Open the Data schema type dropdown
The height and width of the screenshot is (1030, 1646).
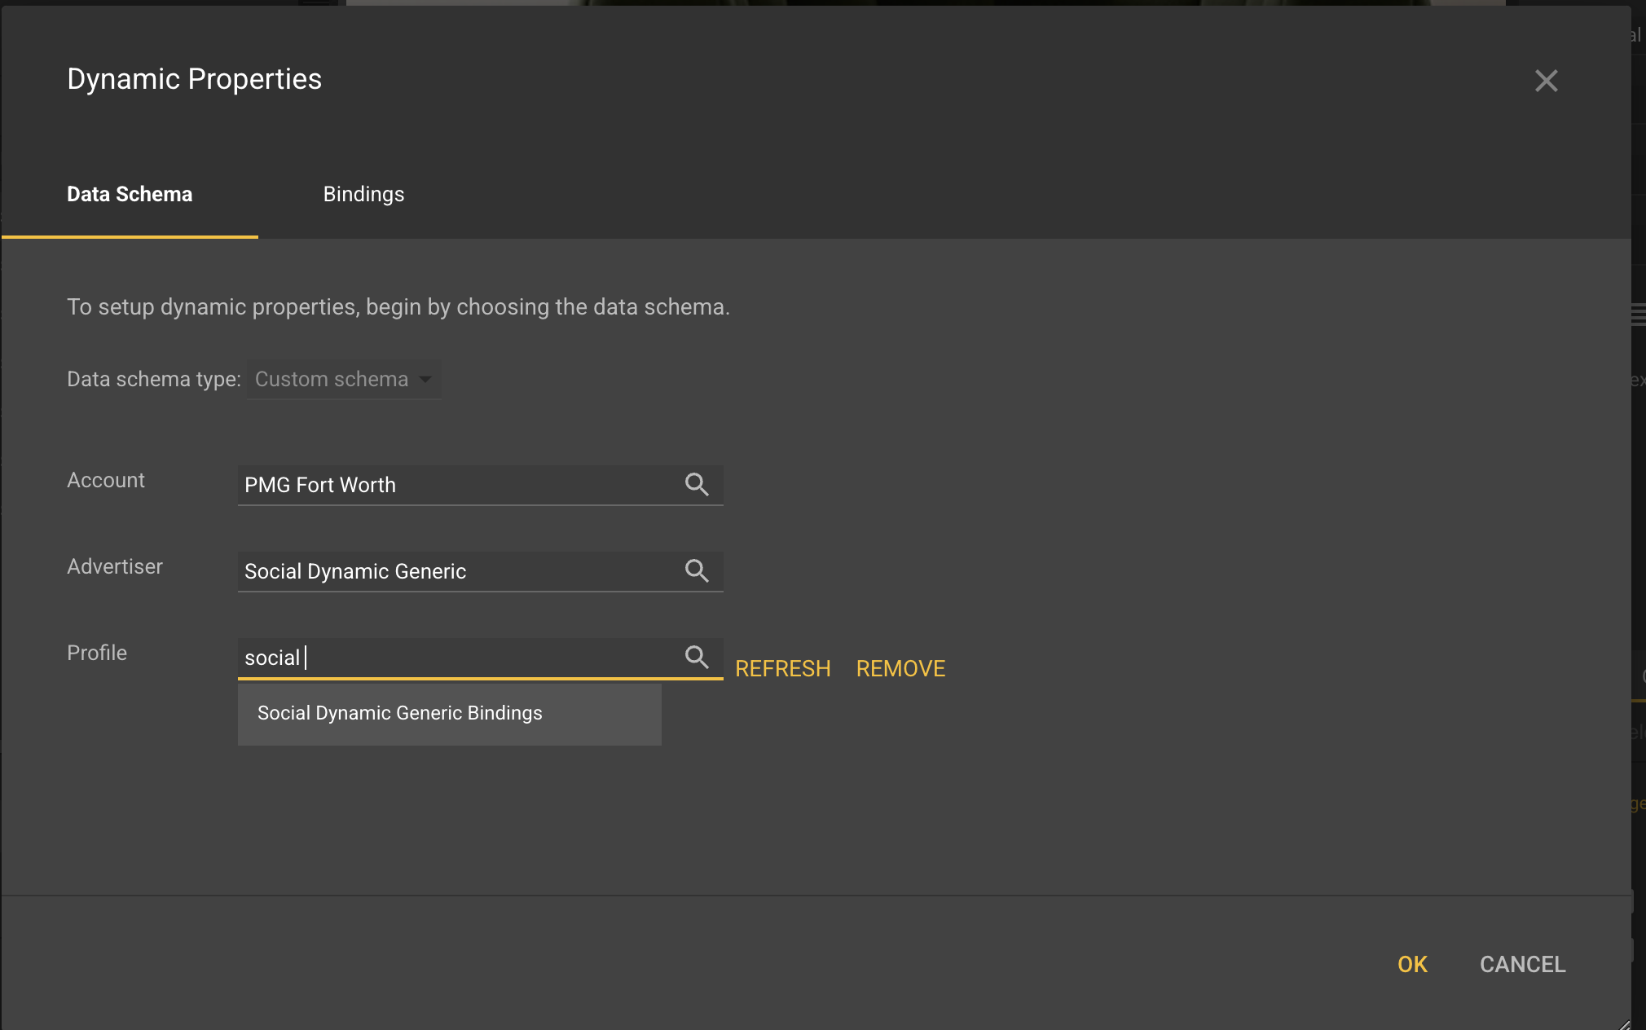click(x=343, y=379)
